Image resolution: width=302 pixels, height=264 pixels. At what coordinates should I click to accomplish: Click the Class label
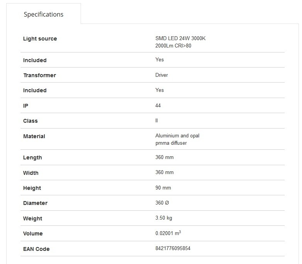coord(30,121)
